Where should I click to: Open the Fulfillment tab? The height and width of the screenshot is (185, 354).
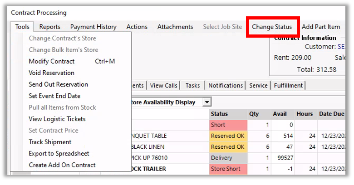[x=288, y=86]
